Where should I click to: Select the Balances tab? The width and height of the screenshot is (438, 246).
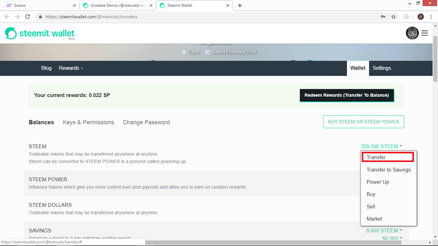(x=41, y=122)
